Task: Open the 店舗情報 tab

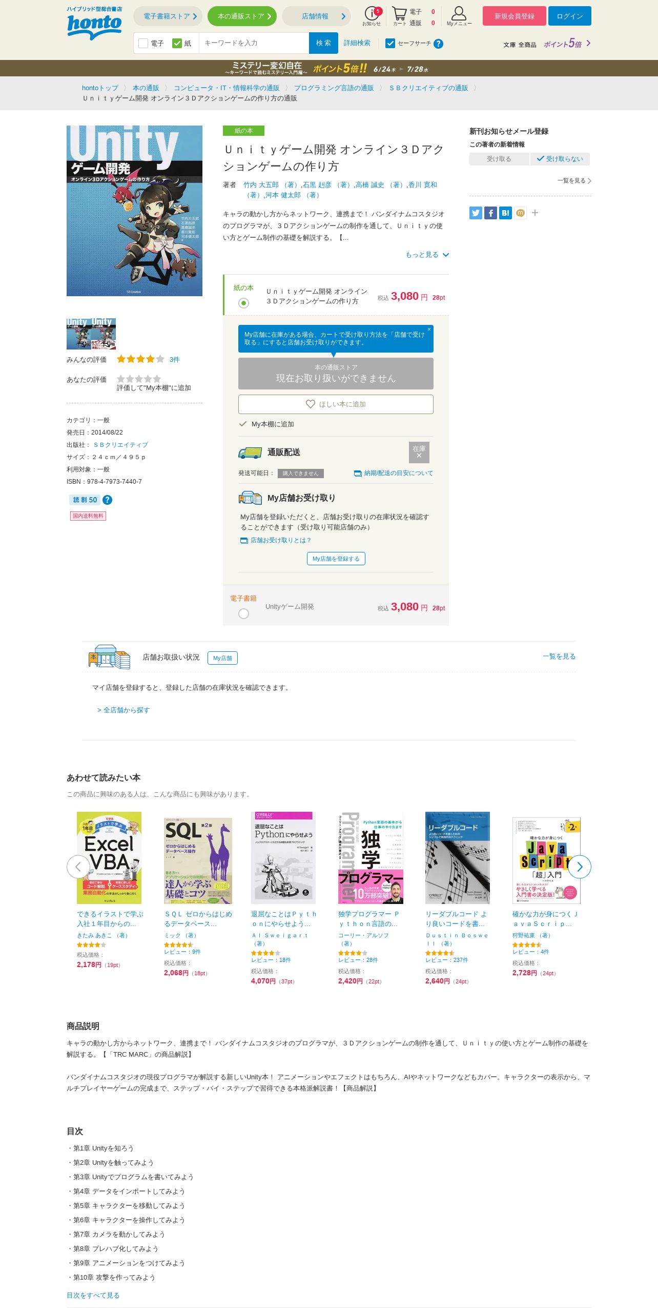Action: coord(316,16)
